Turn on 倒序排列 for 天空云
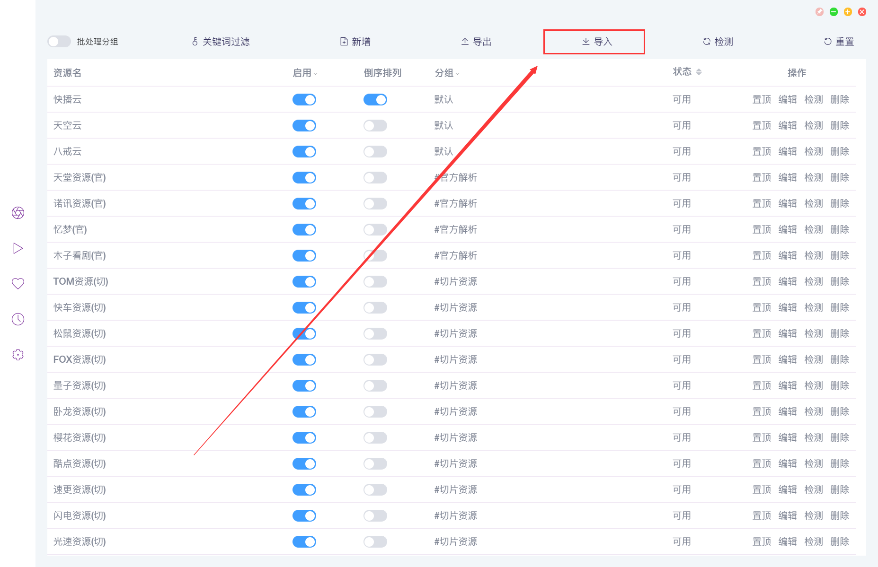The image size is (878, 567). (375, 125)
